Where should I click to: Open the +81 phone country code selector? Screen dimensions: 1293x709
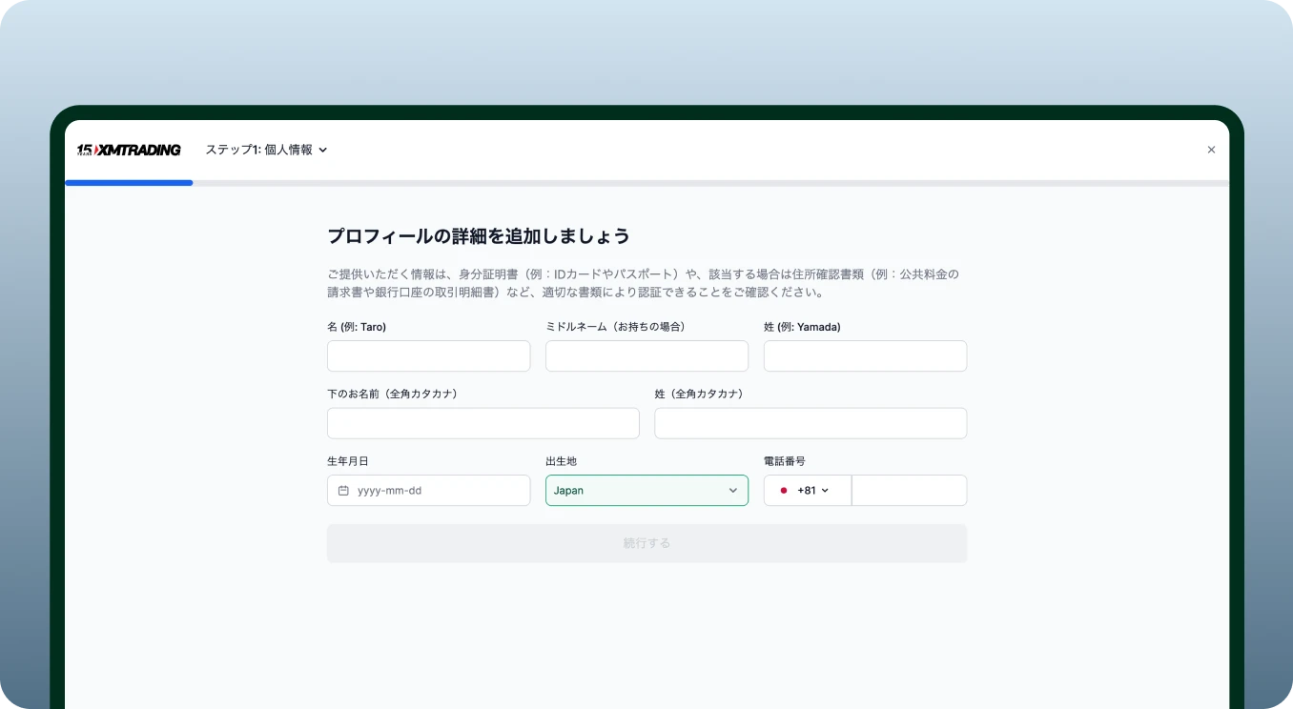[809, 490]
